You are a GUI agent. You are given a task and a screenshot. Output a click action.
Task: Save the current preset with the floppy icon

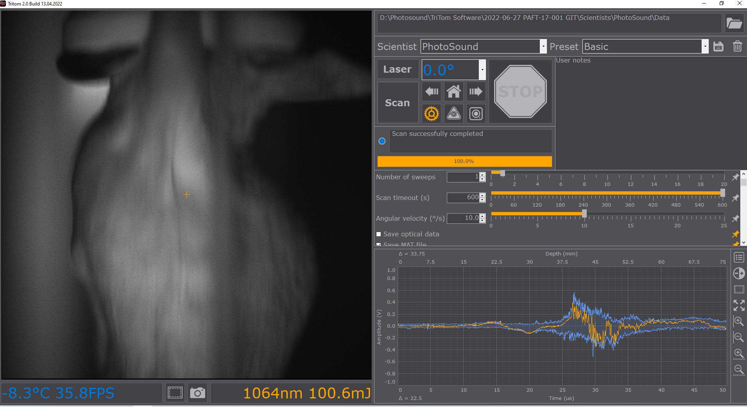[x=718, y=46]
